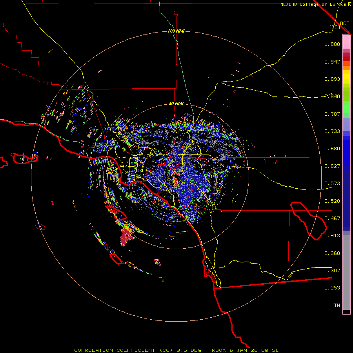Click the 0.253 legend value
Viewport: 353px width, 353px height.
coord(332,288)
